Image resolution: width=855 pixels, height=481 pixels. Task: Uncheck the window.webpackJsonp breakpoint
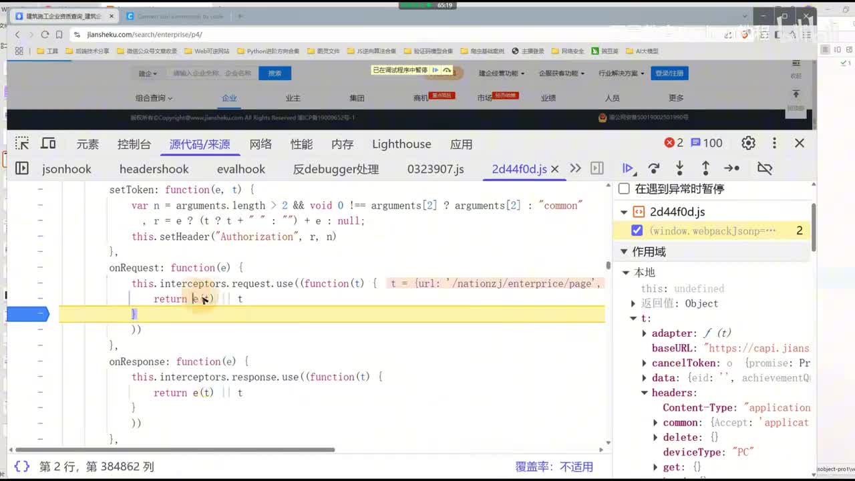(637, 230)
